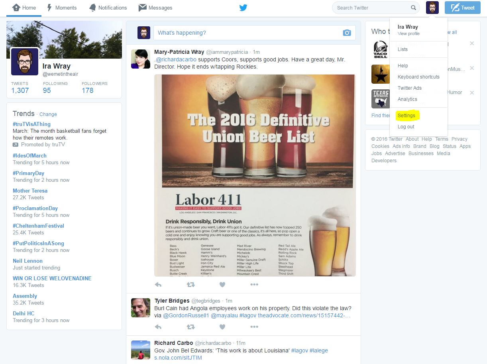Click View profile in the dropdown
This screenshot has width=487, height=364.
point(408,34)
